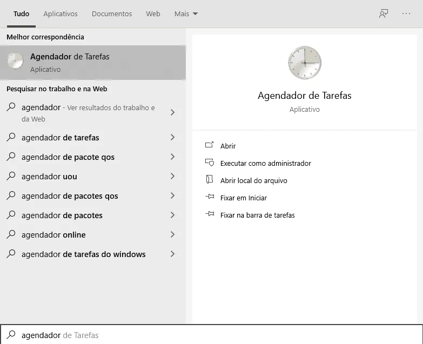Image resolution: width=423 pixels, height=344 pixels.
Task: Click the 'agendador de pacote qos' suggestion text
Action: (x=68, y=157)
